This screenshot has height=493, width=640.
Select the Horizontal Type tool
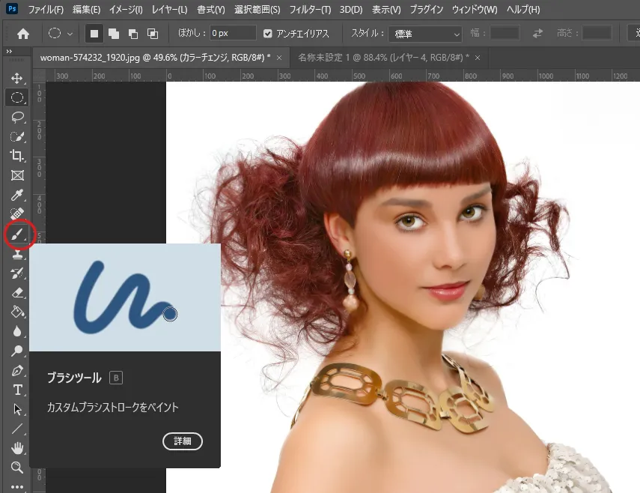[16, 390]
